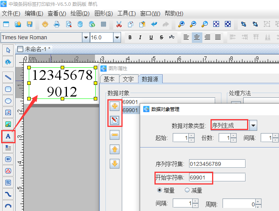Increase the lower 间隔 stepper value
Image resolution: width=279 pixels, height=211 pixels.
click(195, 201)
